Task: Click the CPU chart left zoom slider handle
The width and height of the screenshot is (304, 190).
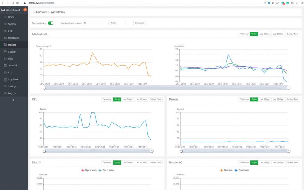Action: pos(44,151)
